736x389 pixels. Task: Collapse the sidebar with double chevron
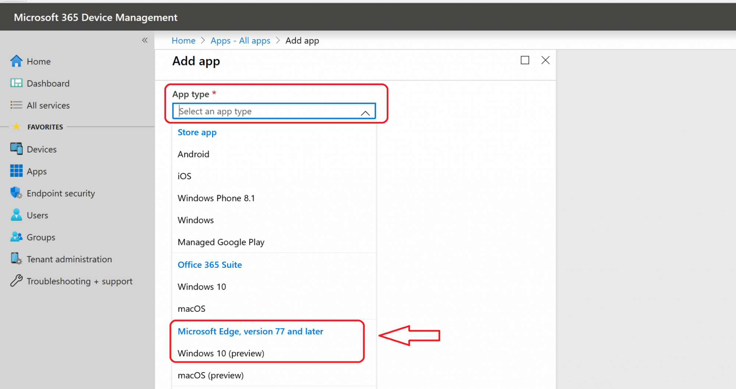click(145, 40)
